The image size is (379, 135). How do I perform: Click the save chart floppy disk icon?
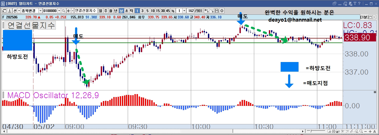[x=217, y=11]
